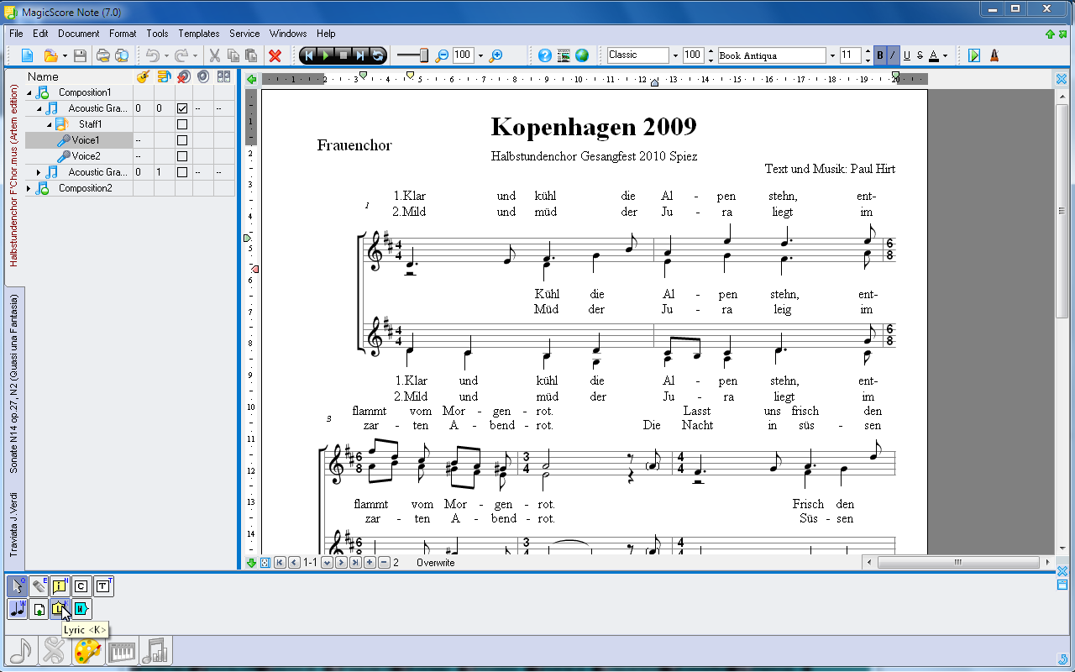Open the File menu
The height and width of the screenshot is (672, 1075).
(16, 34)
